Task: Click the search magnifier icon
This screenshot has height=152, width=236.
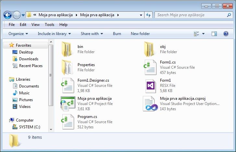Action: point(229,15)
